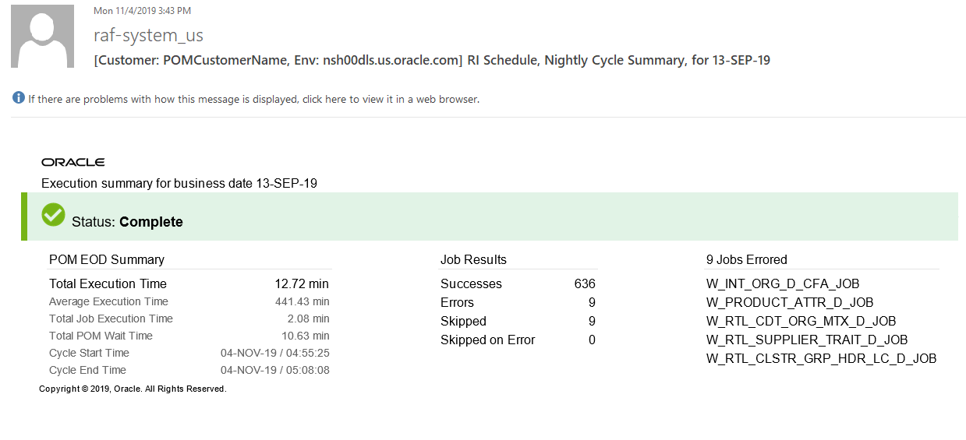Select the W_RTL_SUPPLIER_TRAIT_D_JOB entry
966x440 pixels.
tap(807, 340)
